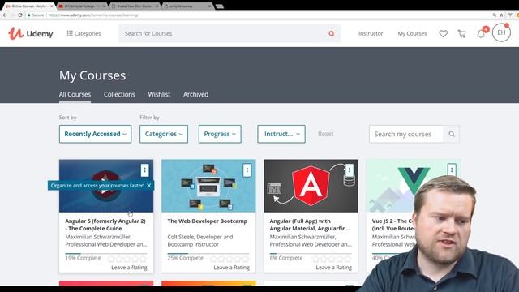The height and width of the screenshot is (292, 519).
Task: Switch to the Collections tab
Action: [x=119, y=94]
